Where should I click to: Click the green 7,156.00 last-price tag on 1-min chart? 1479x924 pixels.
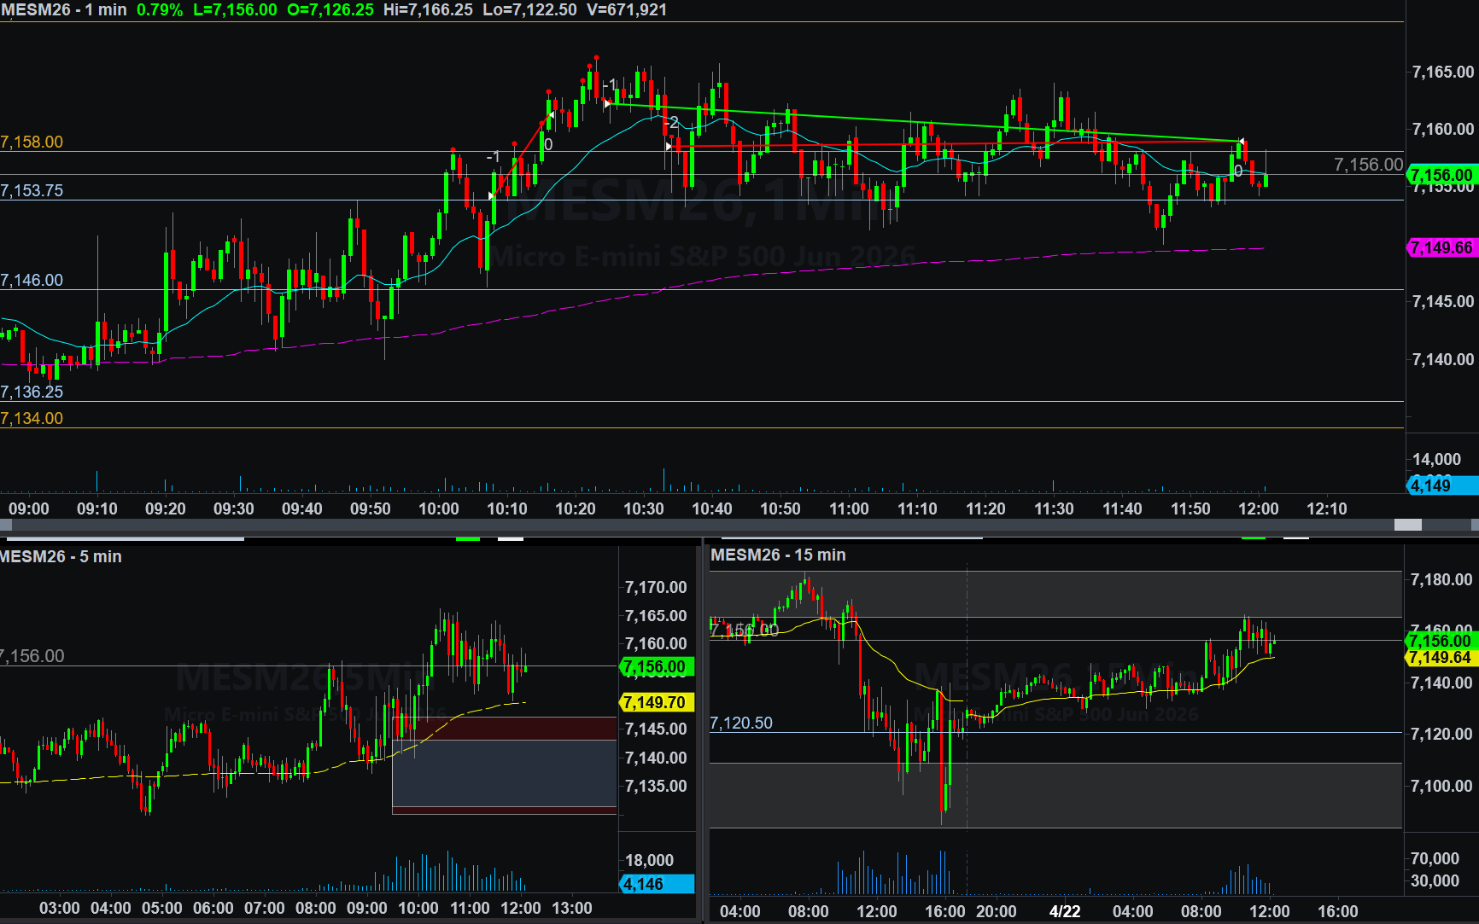click(1441, 175)
